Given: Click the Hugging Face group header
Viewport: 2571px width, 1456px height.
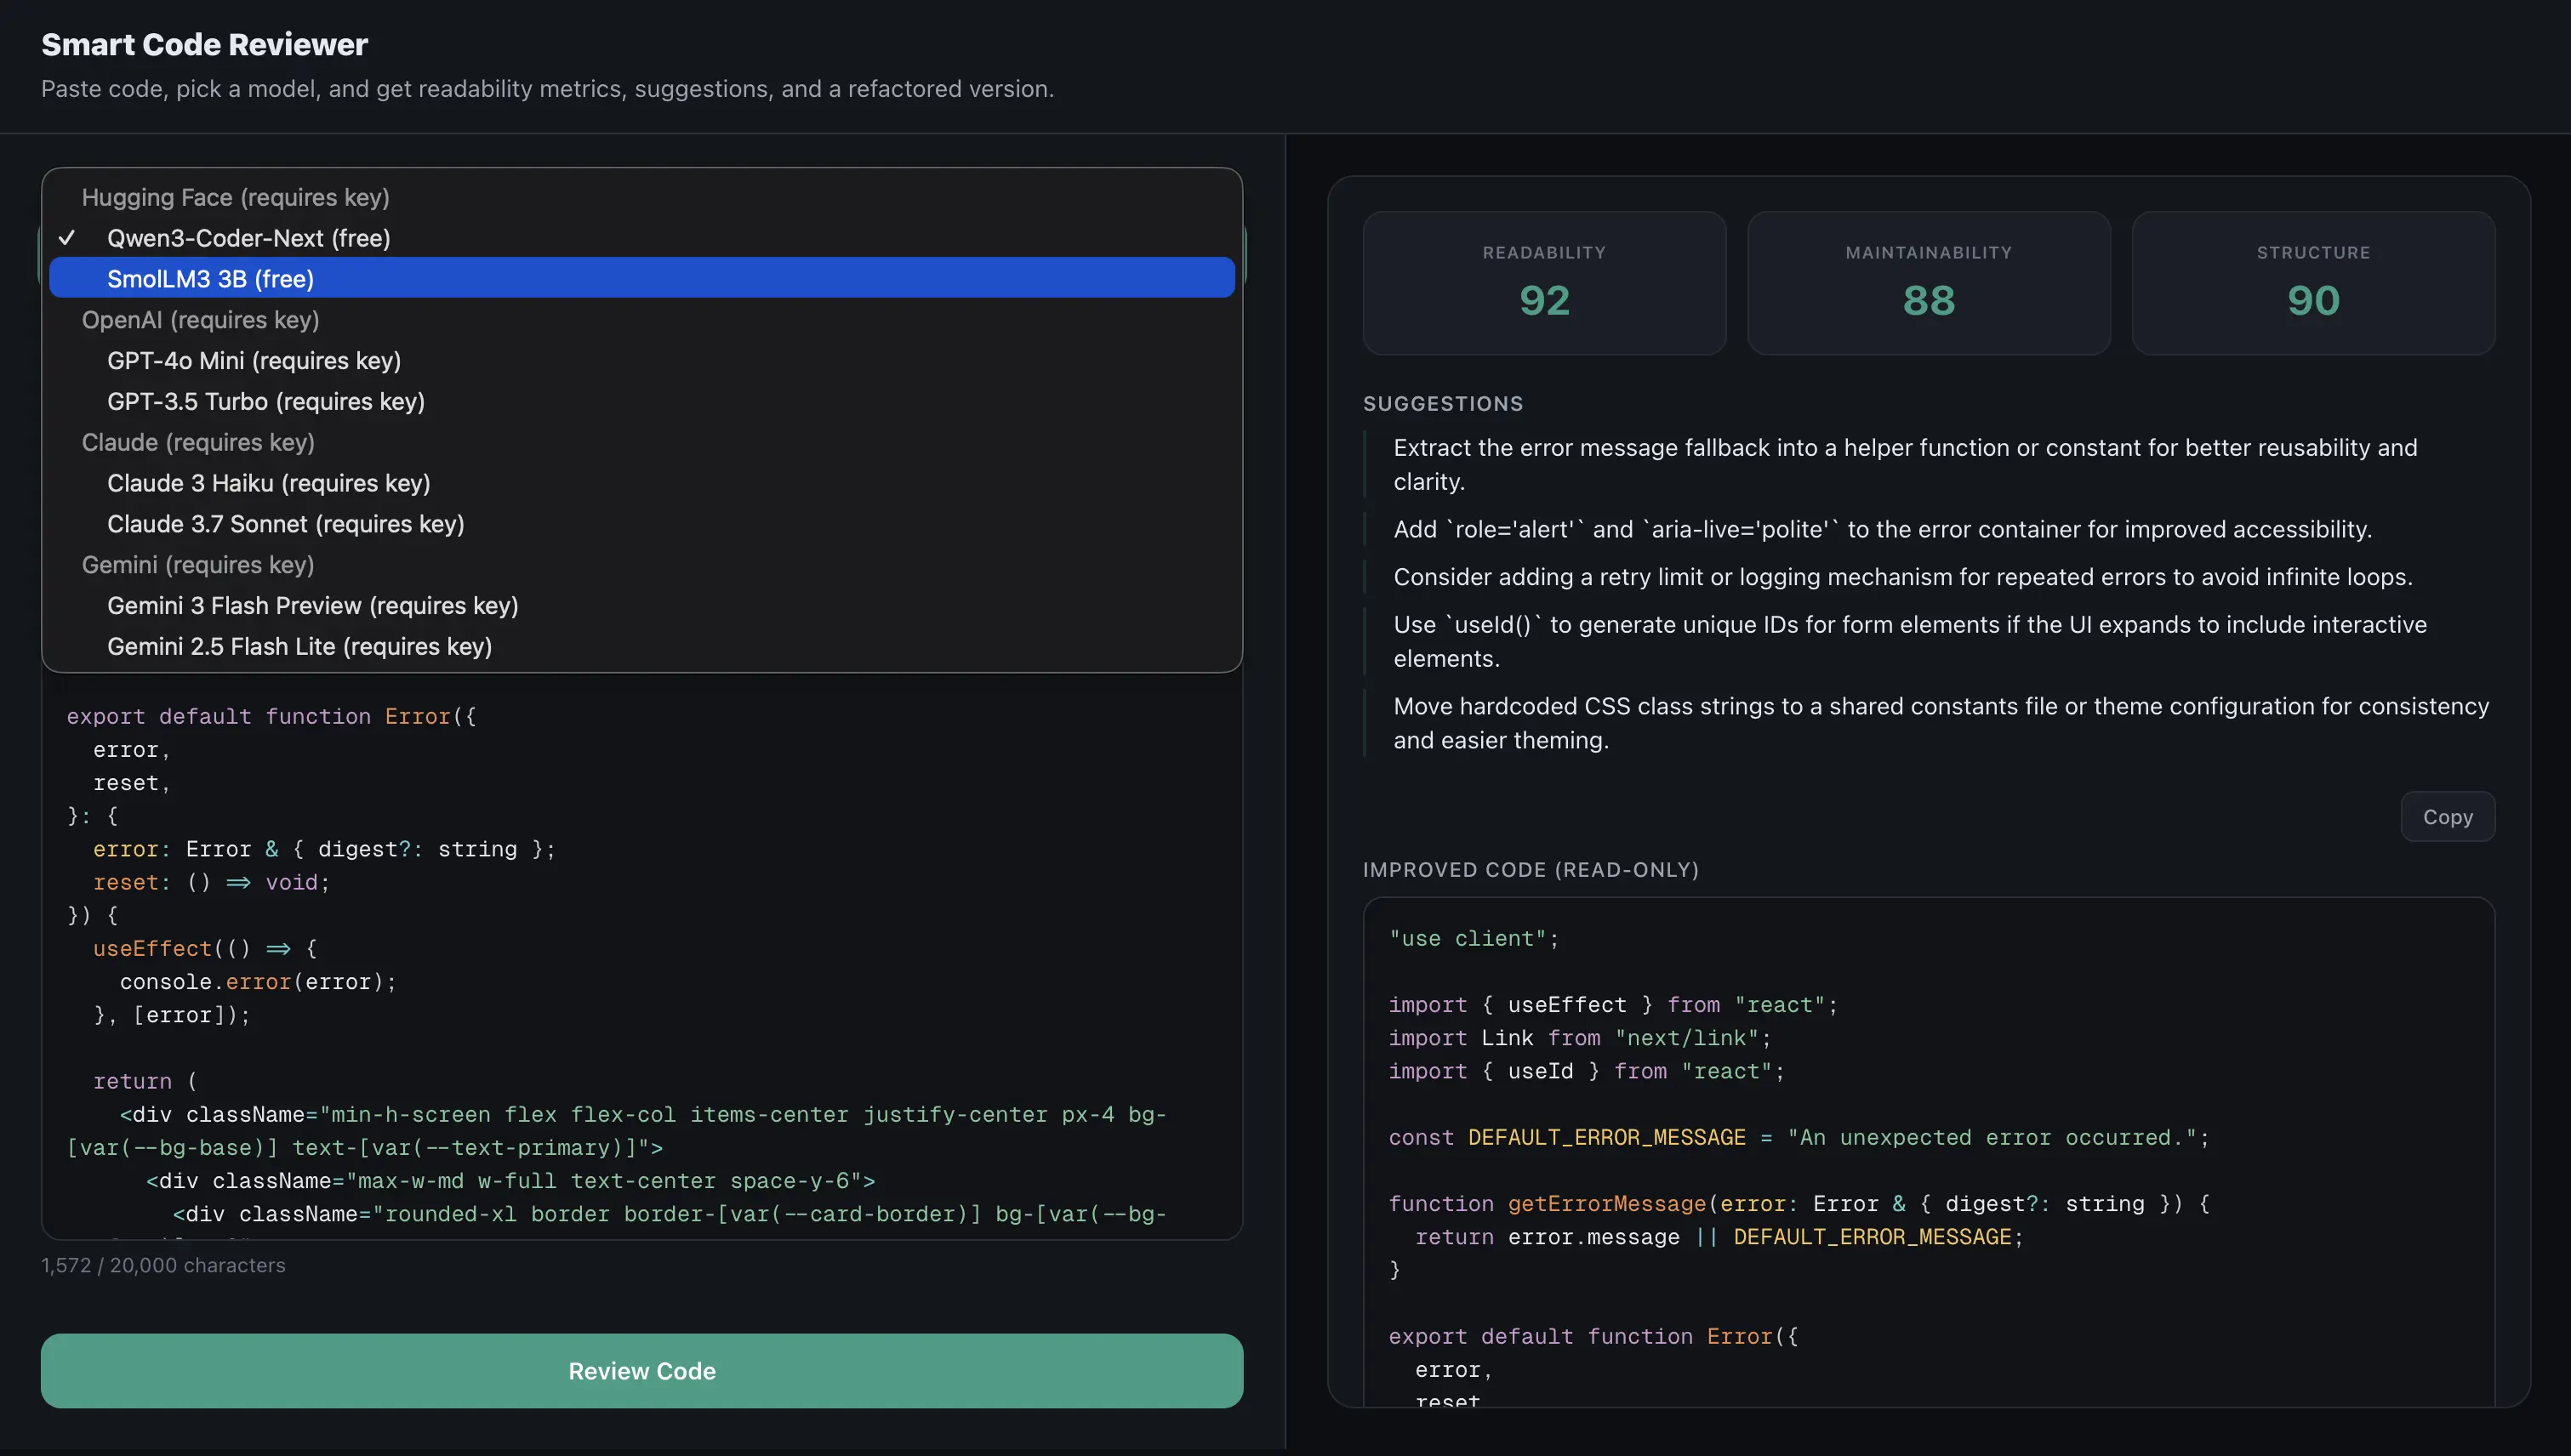Looking at the screenshot, I should pos(235,198).
